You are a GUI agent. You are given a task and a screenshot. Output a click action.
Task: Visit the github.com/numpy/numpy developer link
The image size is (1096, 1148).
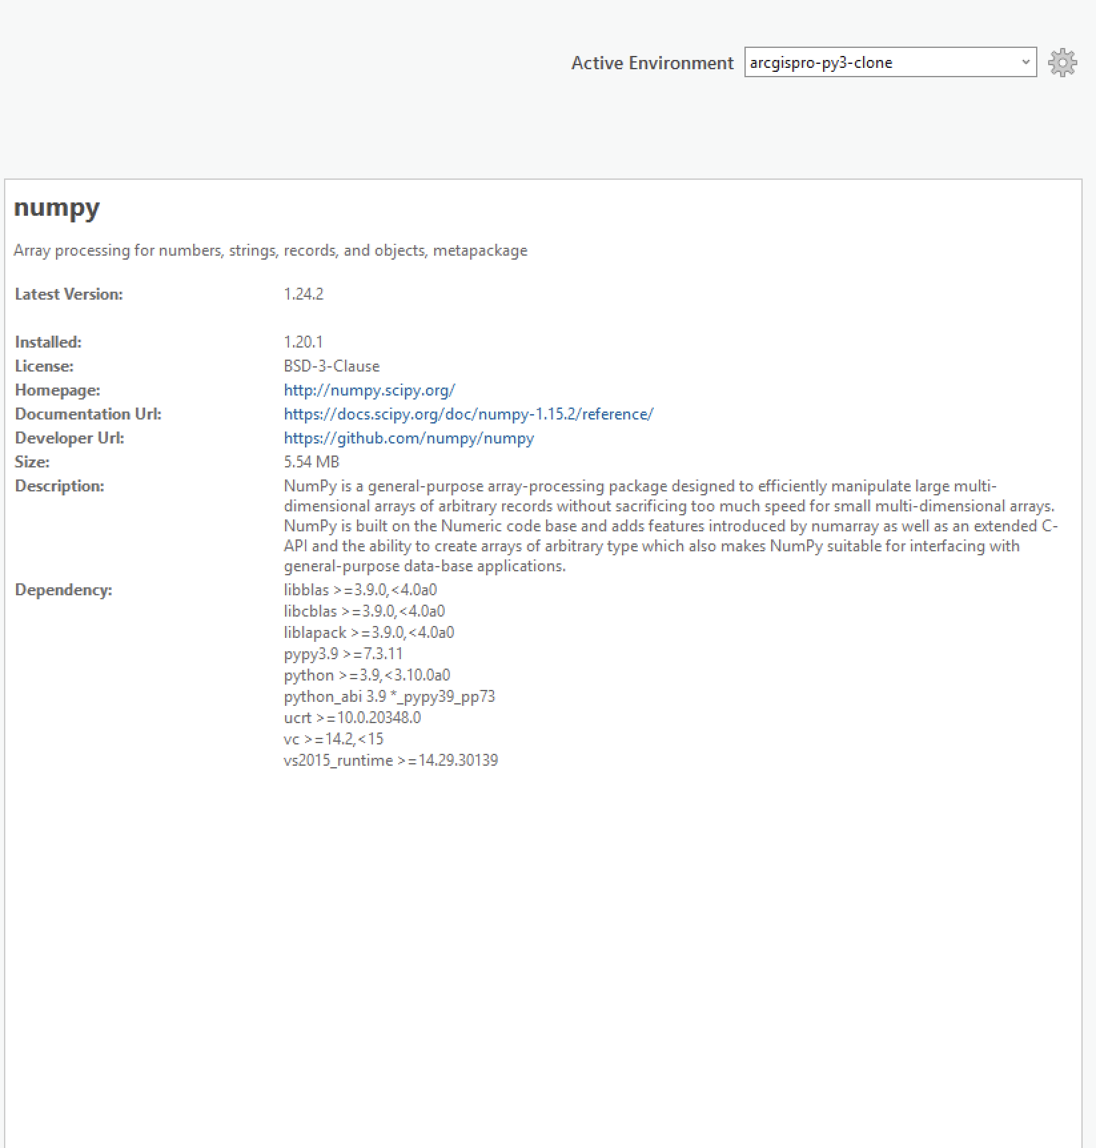408,438
